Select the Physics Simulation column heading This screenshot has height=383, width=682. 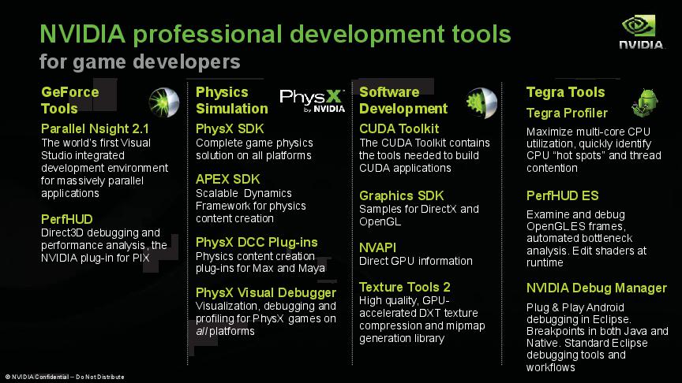[x=232, y=100]
